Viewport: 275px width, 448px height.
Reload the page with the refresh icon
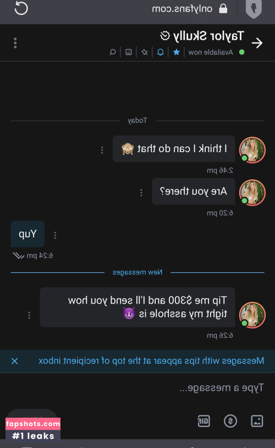coord(21,8)
